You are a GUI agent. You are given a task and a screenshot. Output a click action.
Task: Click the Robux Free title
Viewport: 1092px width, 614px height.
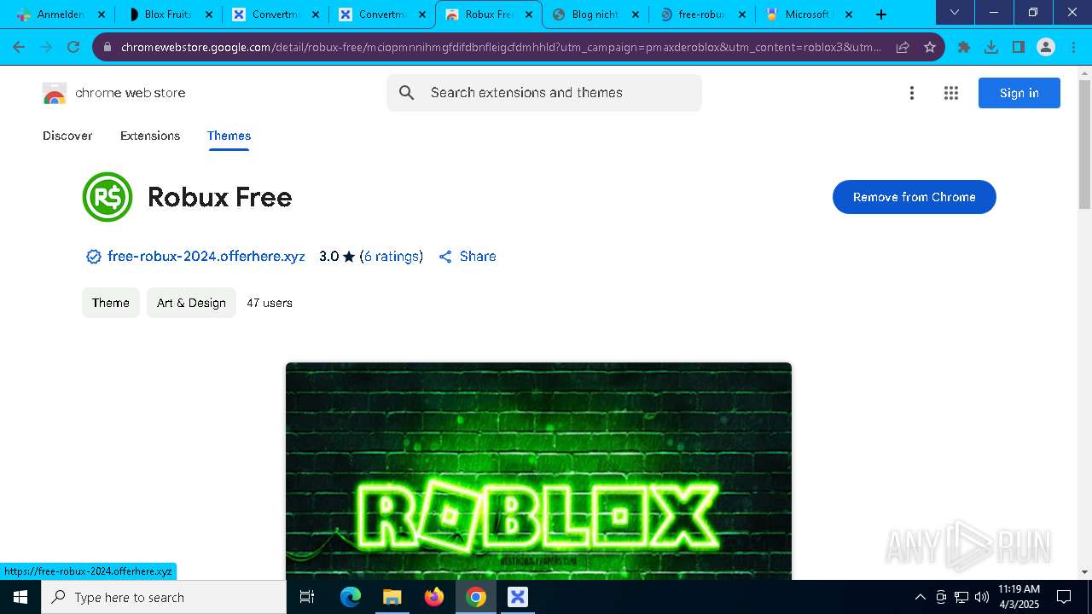click(x=220, y=197)
